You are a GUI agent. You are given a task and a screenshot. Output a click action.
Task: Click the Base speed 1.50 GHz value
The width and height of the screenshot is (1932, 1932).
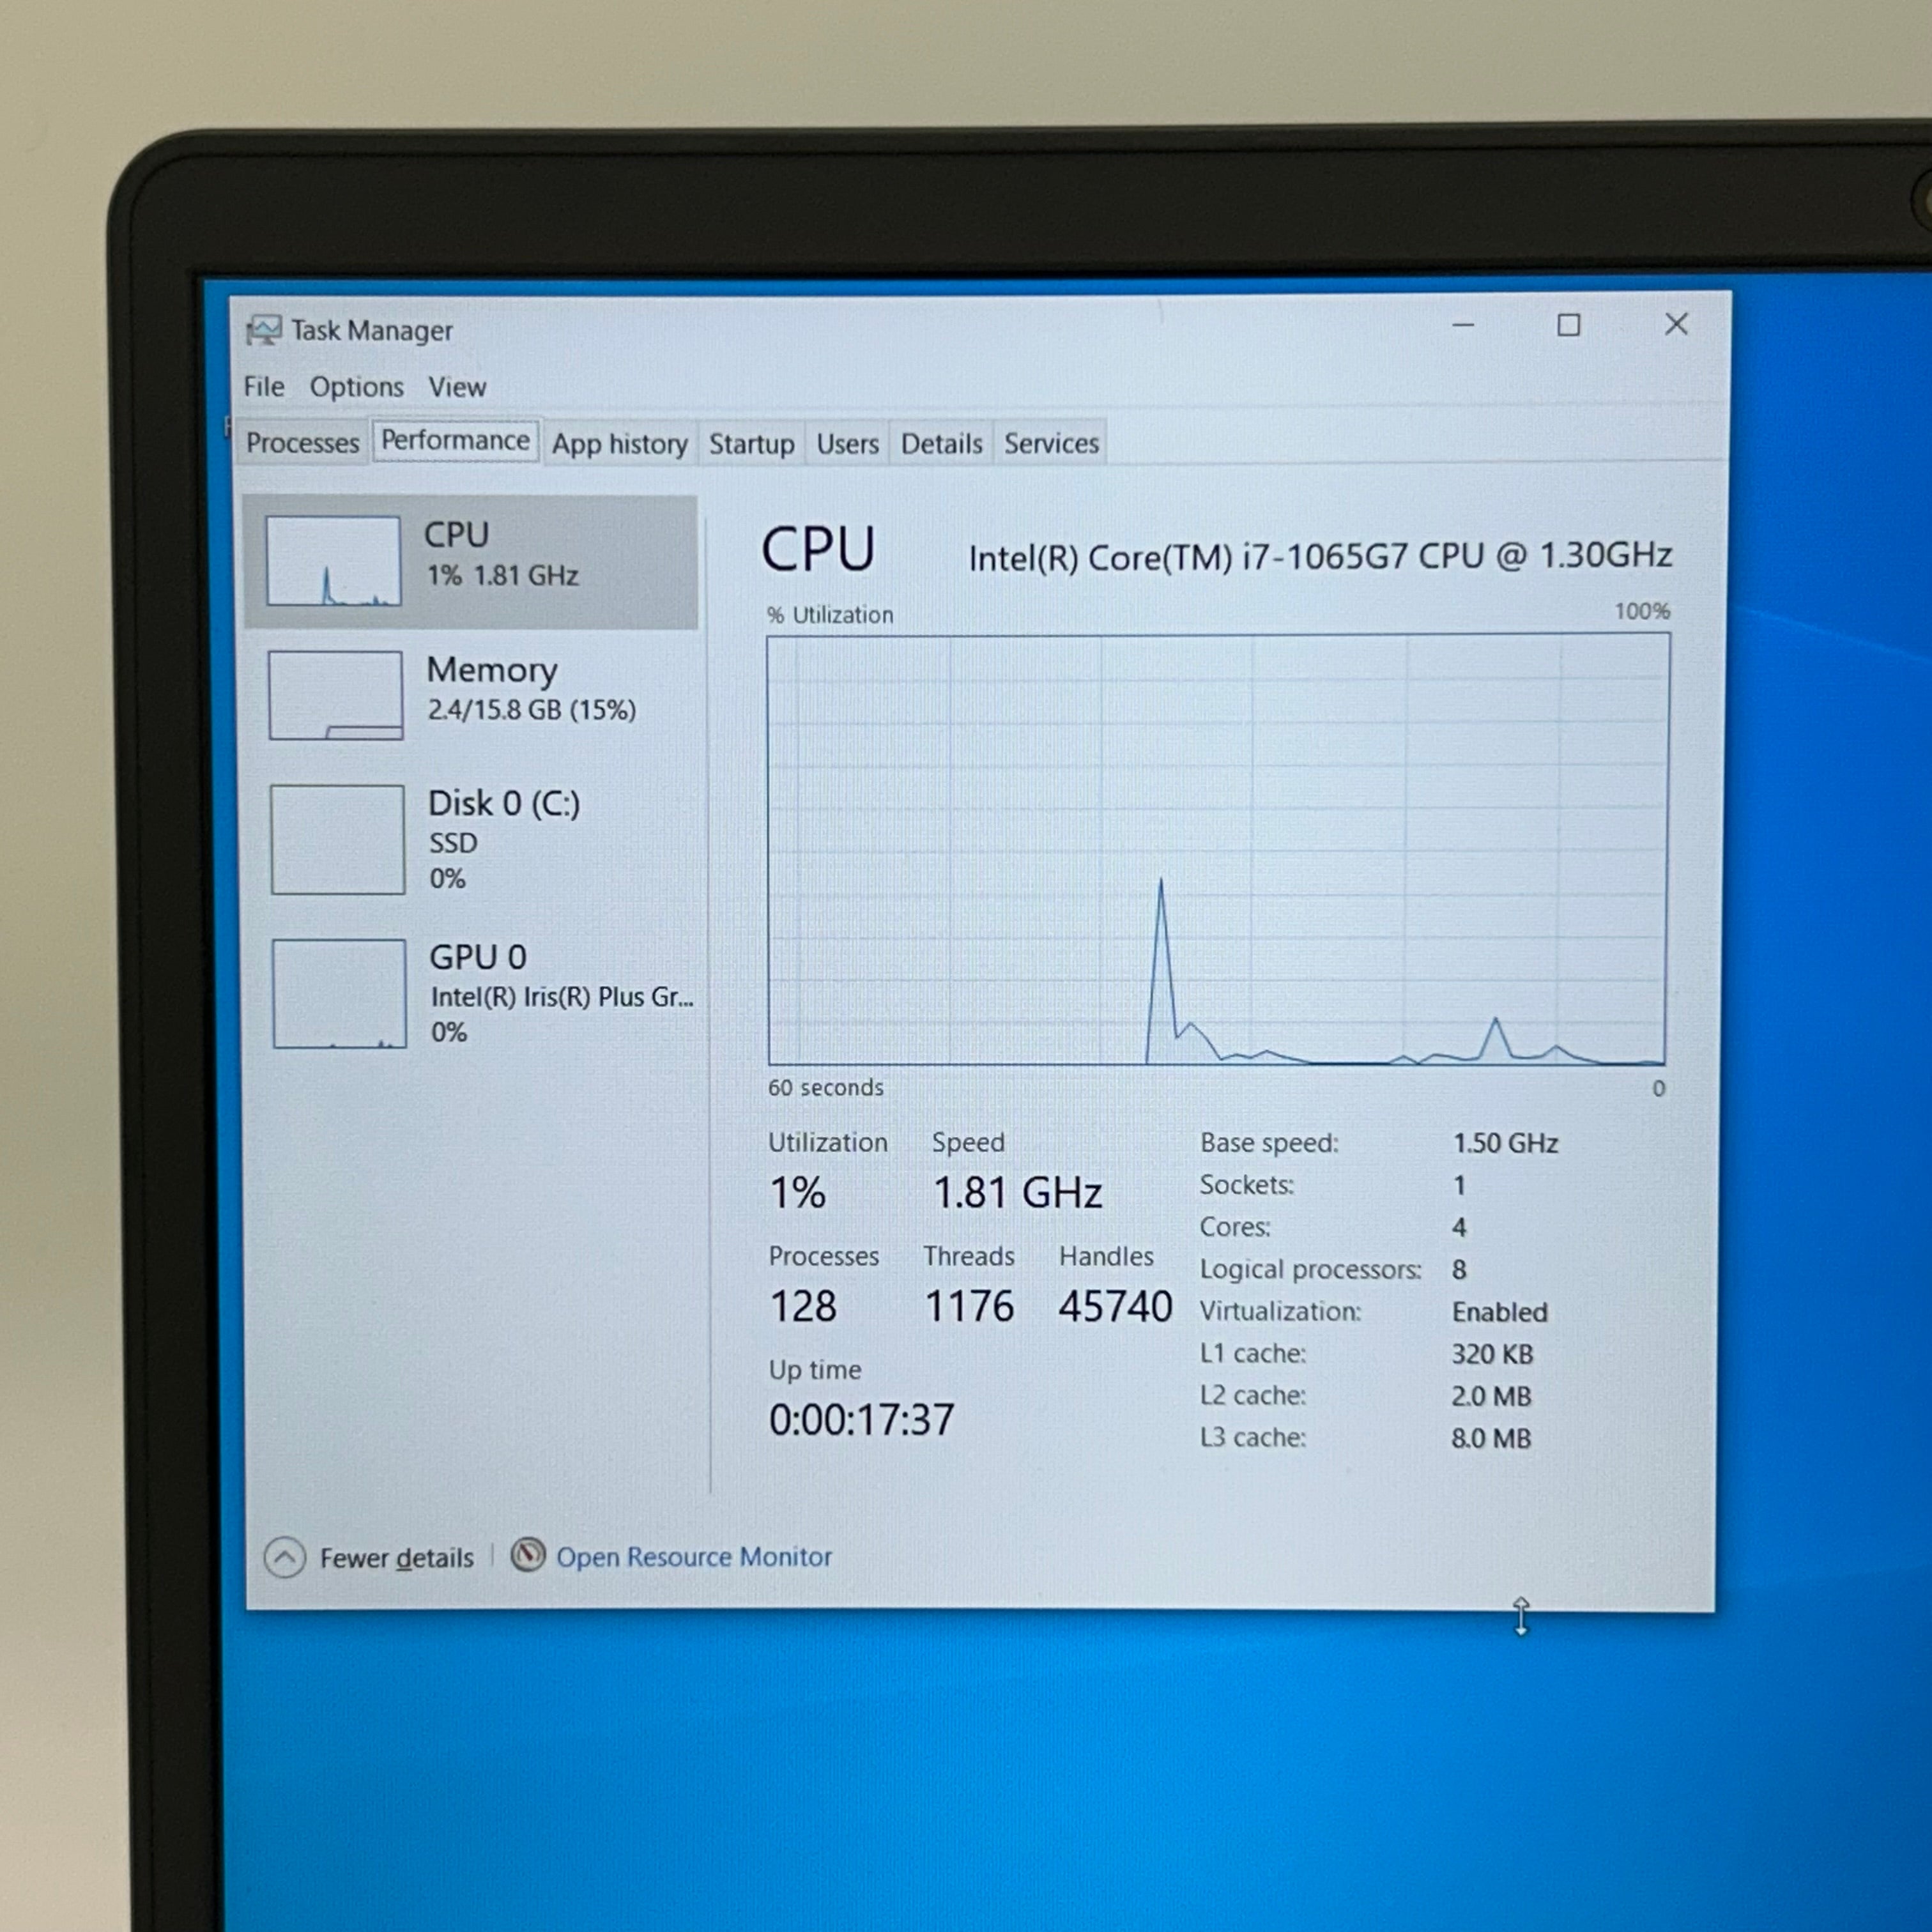point(1505,1143)
